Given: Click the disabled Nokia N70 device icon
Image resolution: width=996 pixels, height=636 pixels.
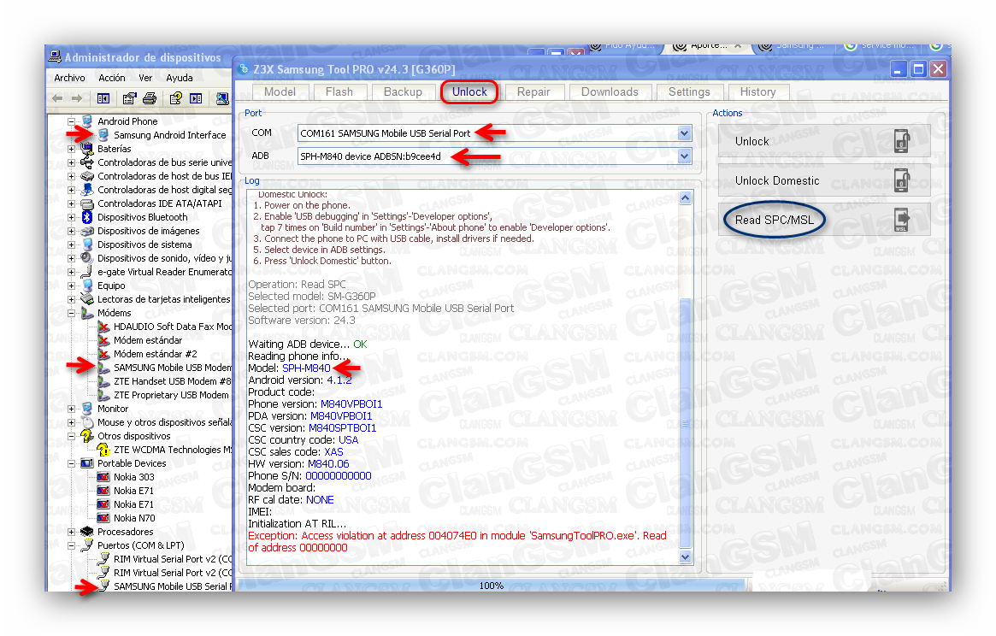Looking at the screenshot, I should click(x=103, y=518).
